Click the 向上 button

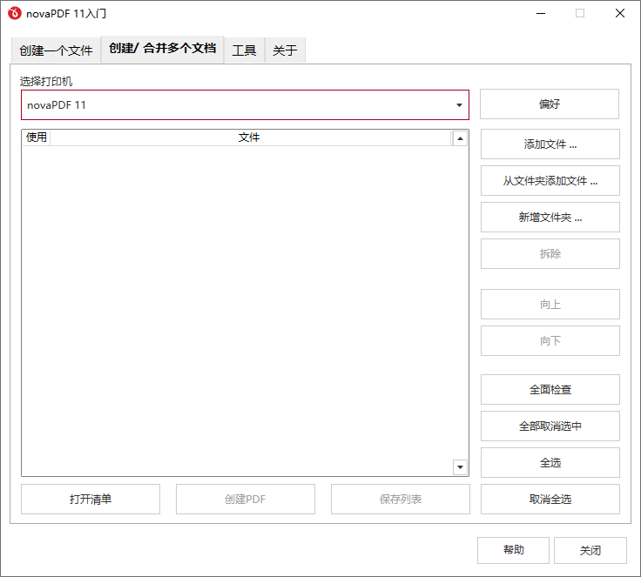(550, 305)
